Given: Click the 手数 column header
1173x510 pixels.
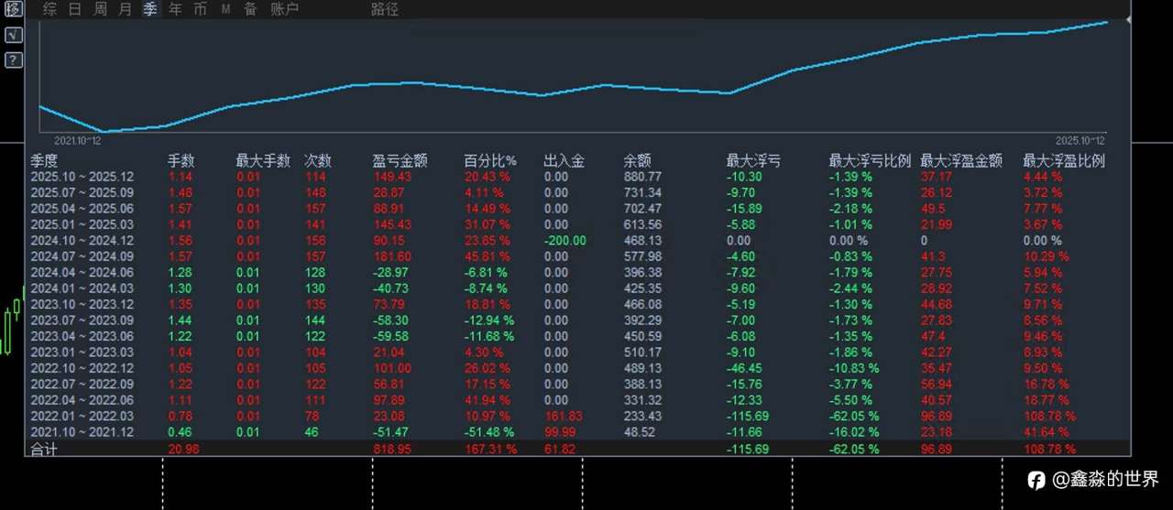Looking at the screenshot, I should pos(181,160).
